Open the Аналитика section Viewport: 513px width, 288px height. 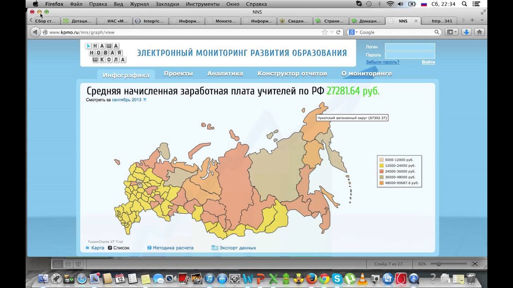[x=225, y=74]
